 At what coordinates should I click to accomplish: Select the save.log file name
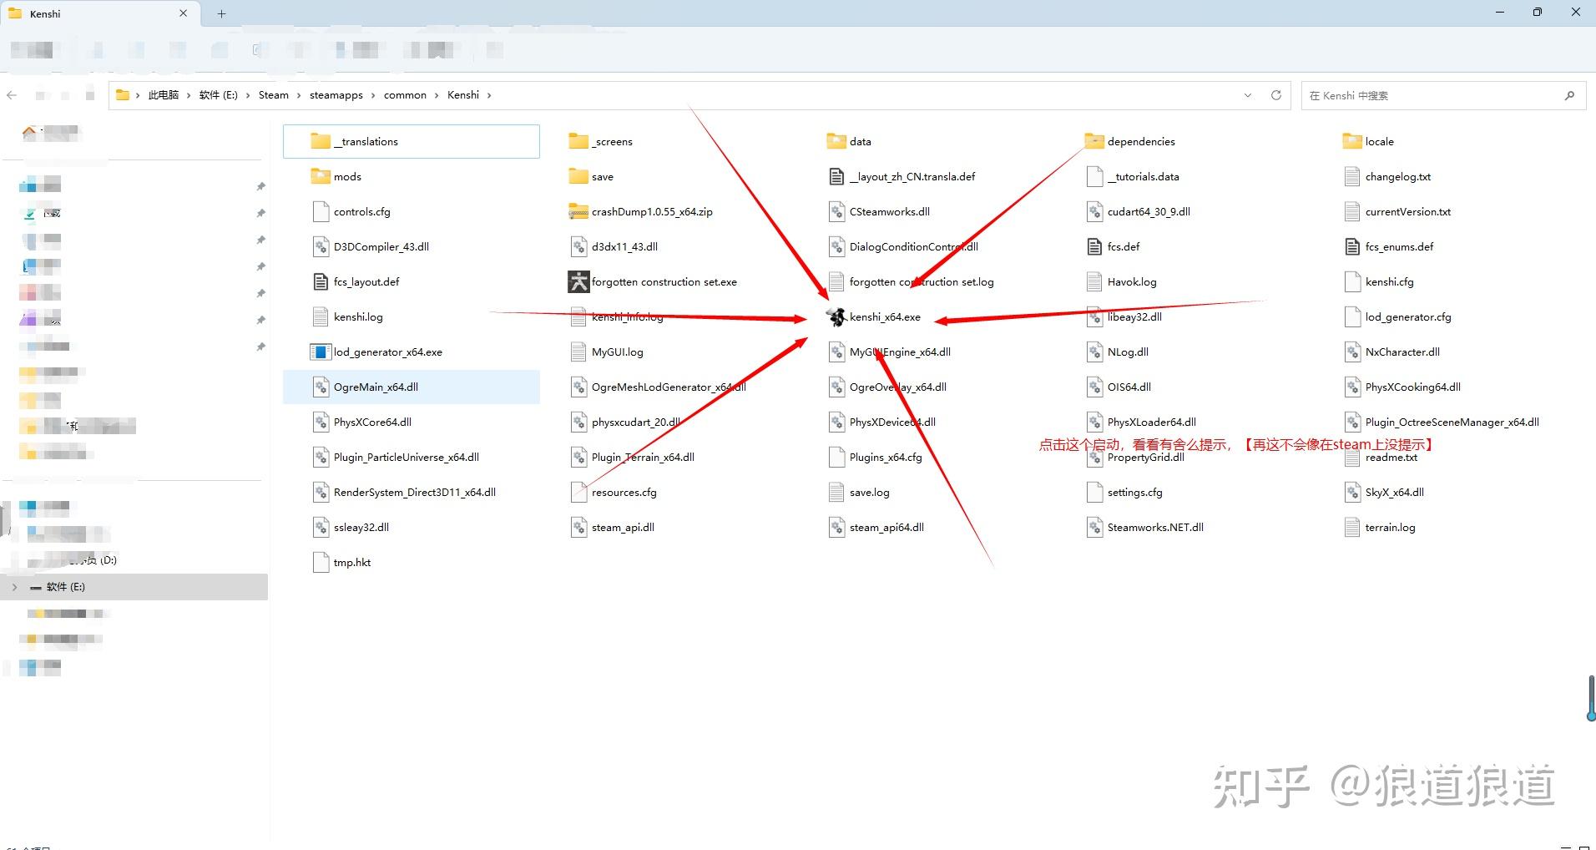[x=870, y=493]
